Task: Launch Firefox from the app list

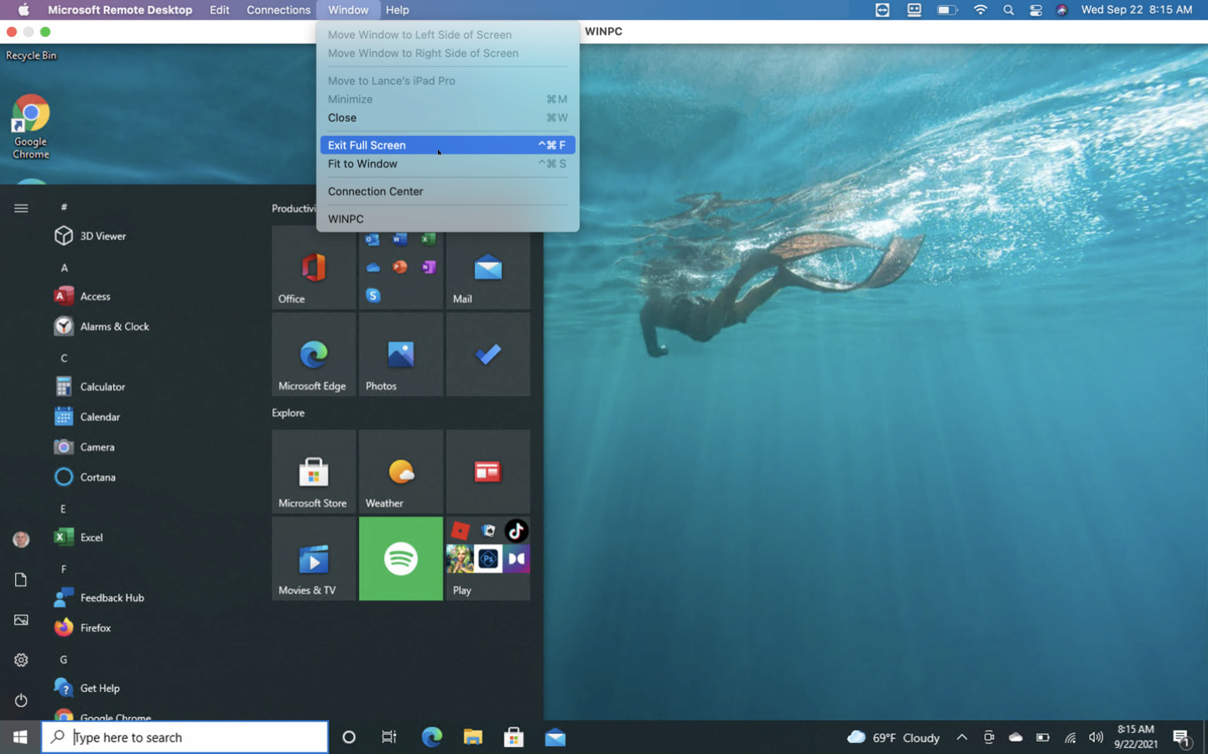Action: click(x=82, y=628)
